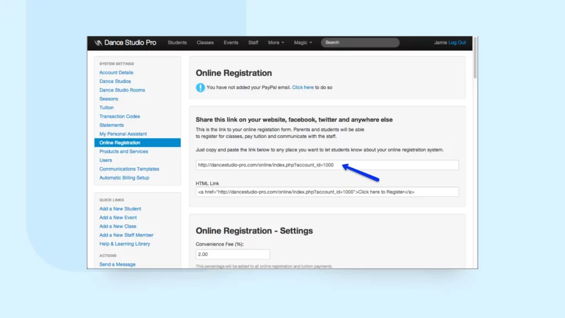Go to Classes in top navigation
This screenshot has width=565, height=318.
[x=205, y=43]
